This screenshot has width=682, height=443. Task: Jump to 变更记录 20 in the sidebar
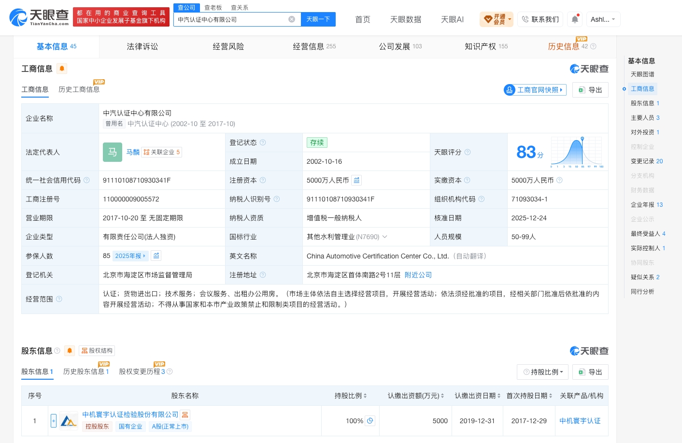tap(647, 161)
